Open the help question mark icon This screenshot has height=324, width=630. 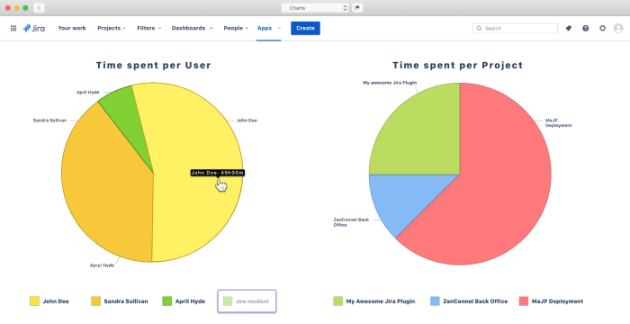(x=585, y=28)
